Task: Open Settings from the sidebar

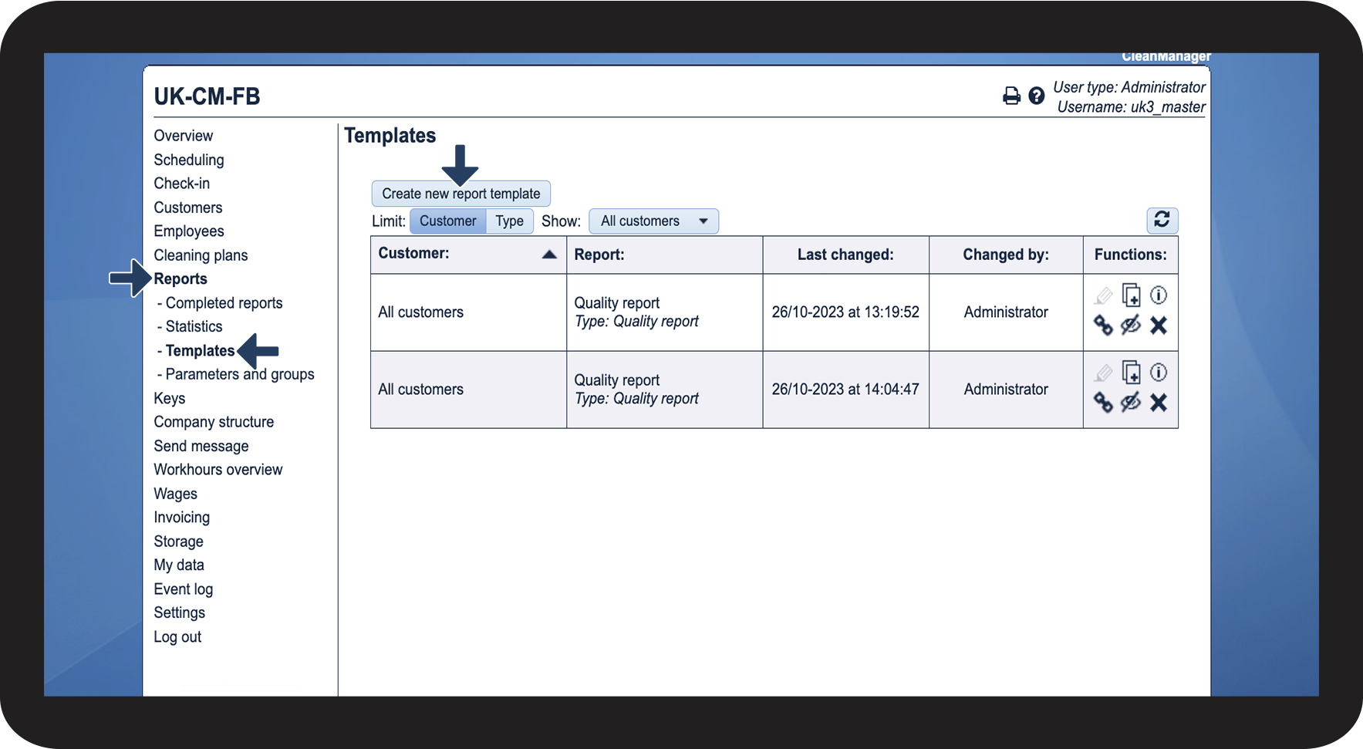Action: pos(180,612)
